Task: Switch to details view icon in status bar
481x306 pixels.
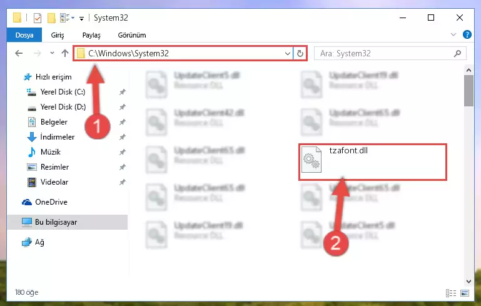Action: 450,293
